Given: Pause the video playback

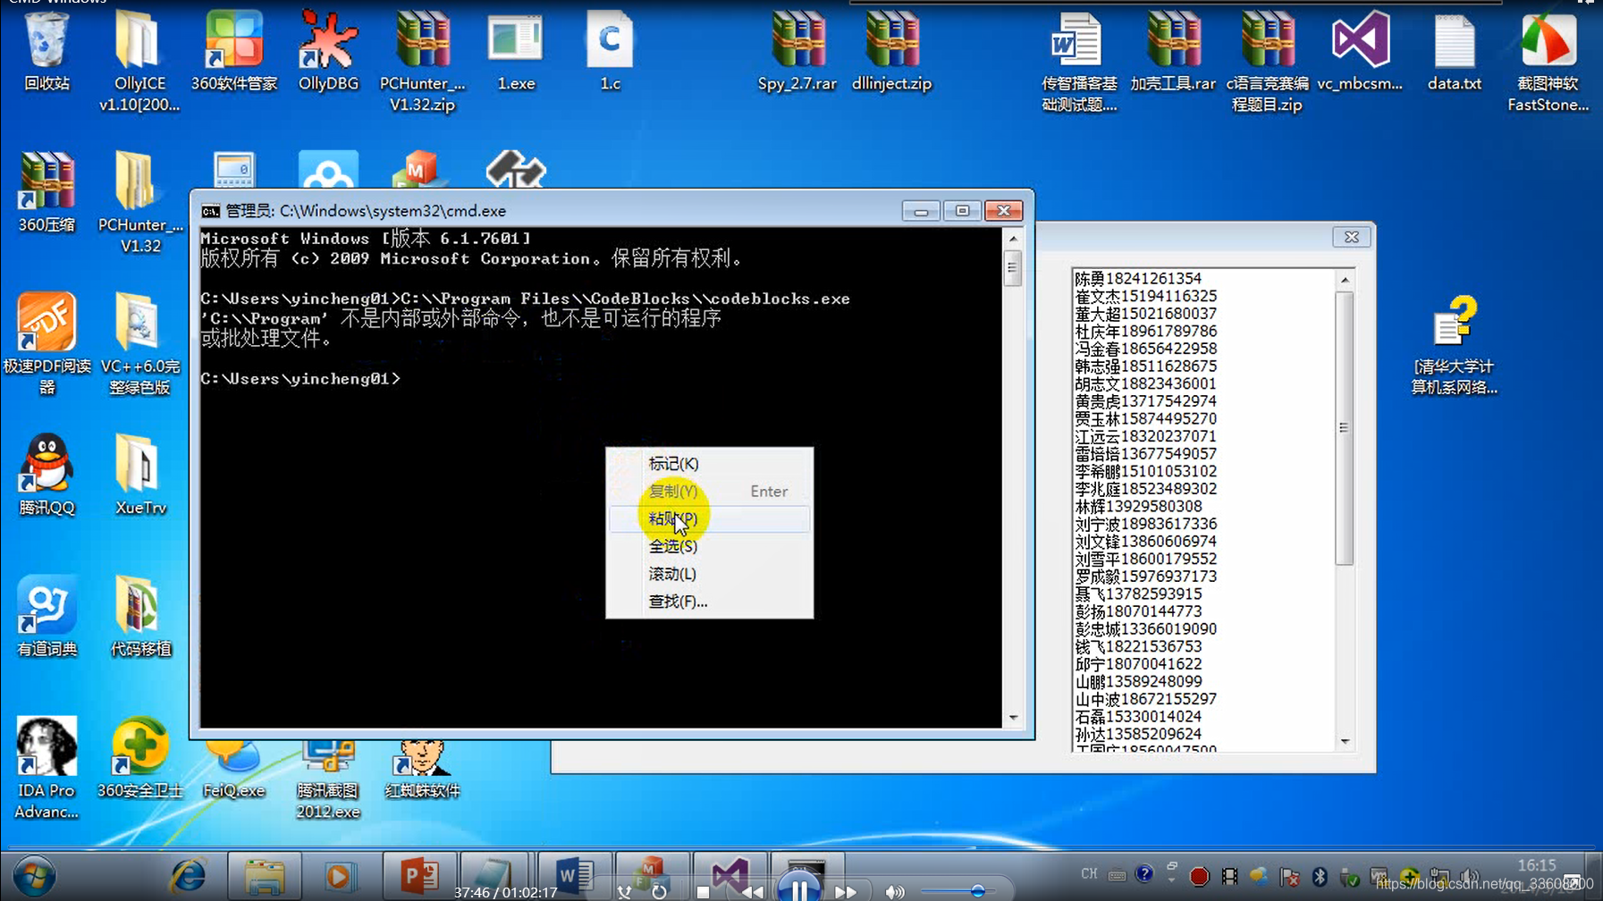Looking at the screenshot, I should [x=799, y=888].
